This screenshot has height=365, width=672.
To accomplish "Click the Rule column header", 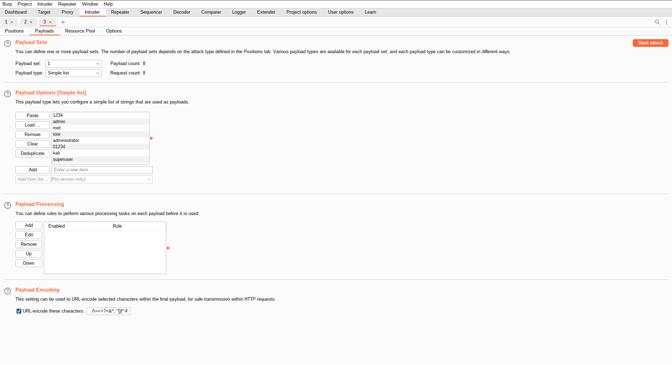I will [117, 226].
